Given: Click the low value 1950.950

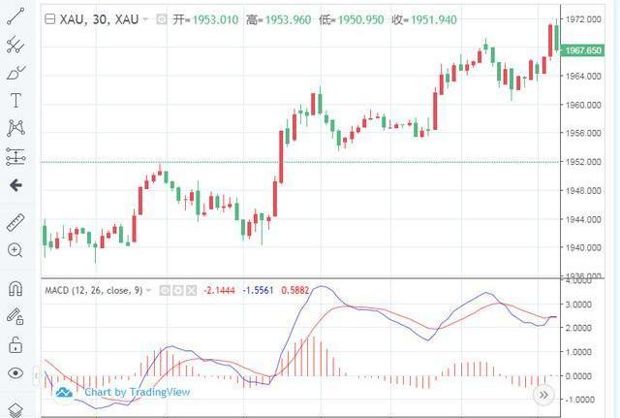Looking at the screenshot, I should tap(360, 19).
